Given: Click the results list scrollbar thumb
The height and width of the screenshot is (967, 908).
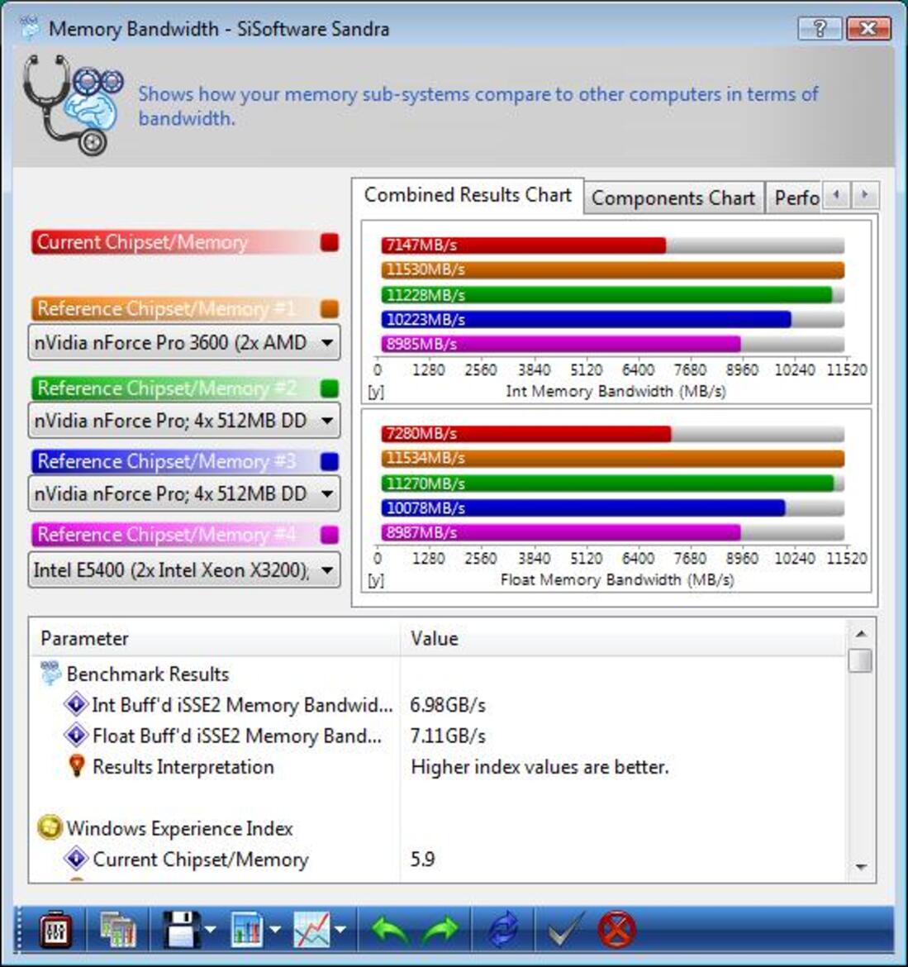Looking at the screenshot, I should (860, 660).
